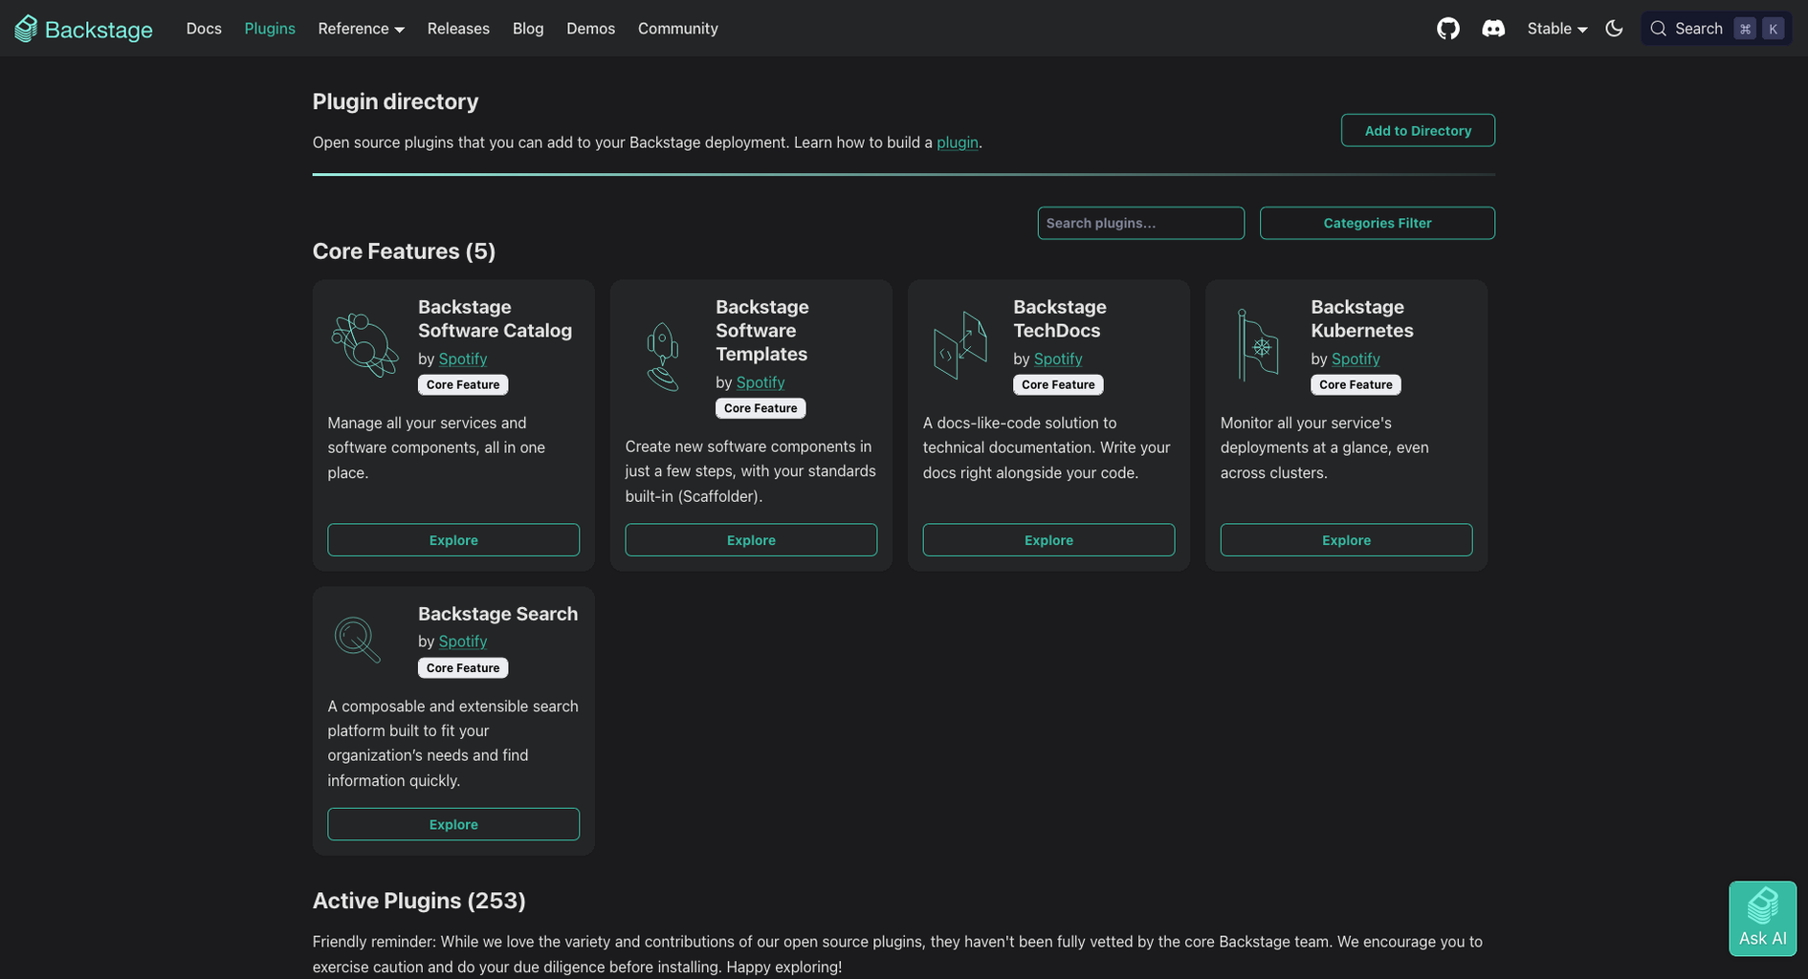
Task: Explore the Backstage Software Templates plugin
Action: pos(751,539)
